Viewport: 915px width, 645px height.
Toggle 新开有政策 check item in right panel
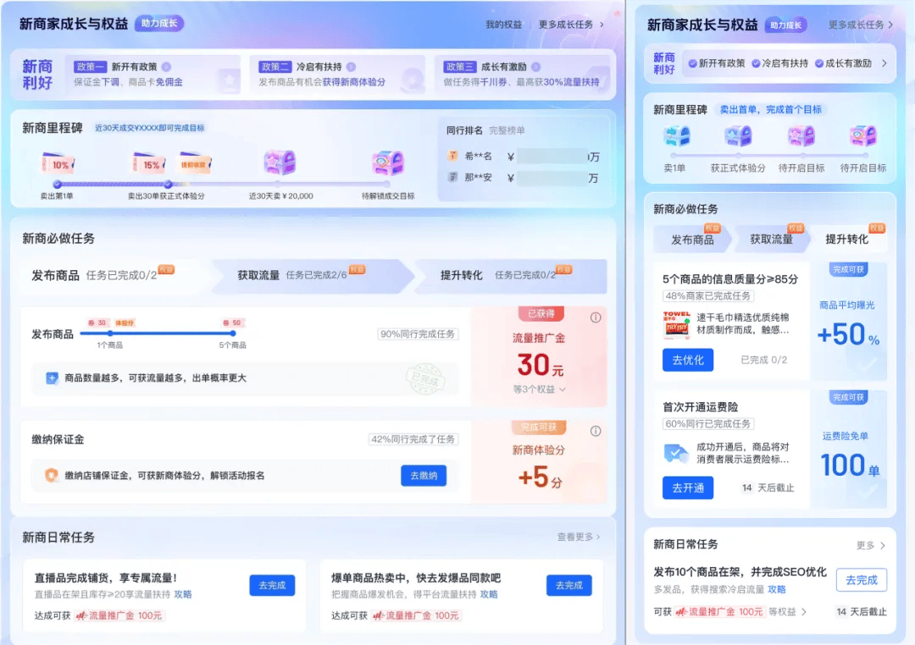point(717,63)
